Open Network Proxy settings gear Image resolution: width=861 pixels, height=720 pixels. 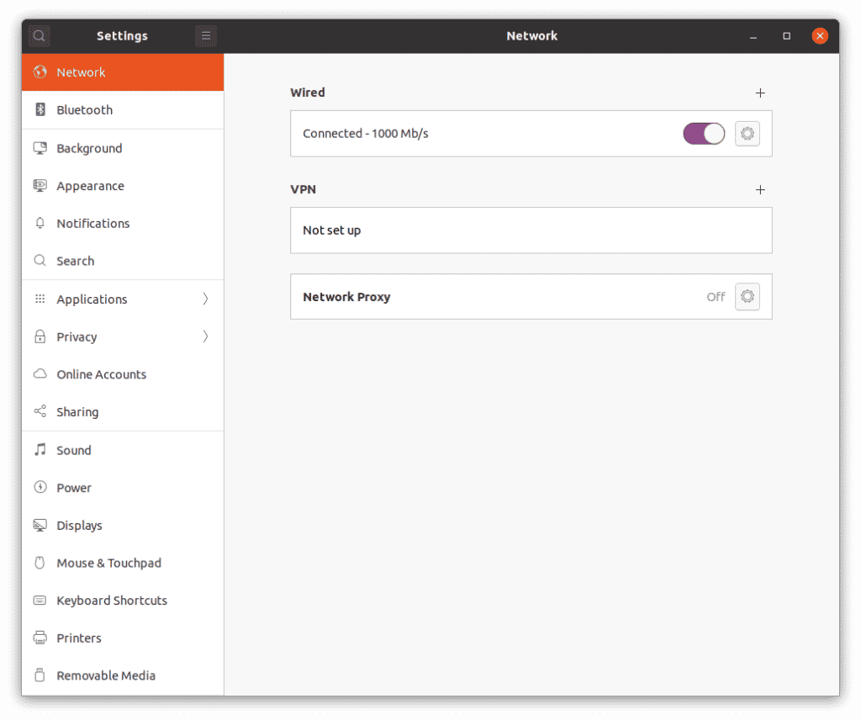coord(747,296)
